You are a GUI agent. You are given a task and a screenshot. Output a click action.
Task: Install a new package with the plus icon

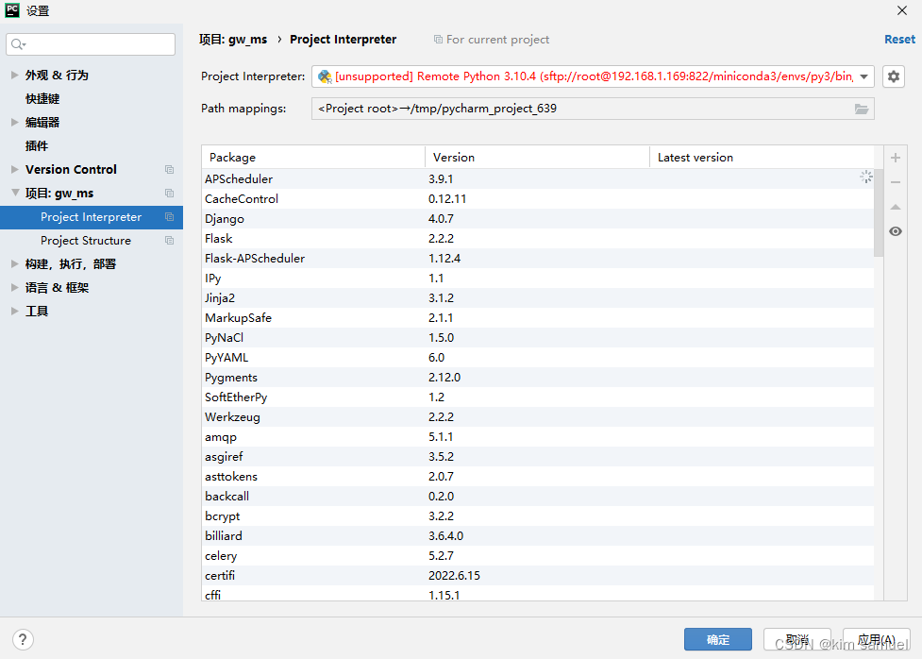[x=895, y=158]
